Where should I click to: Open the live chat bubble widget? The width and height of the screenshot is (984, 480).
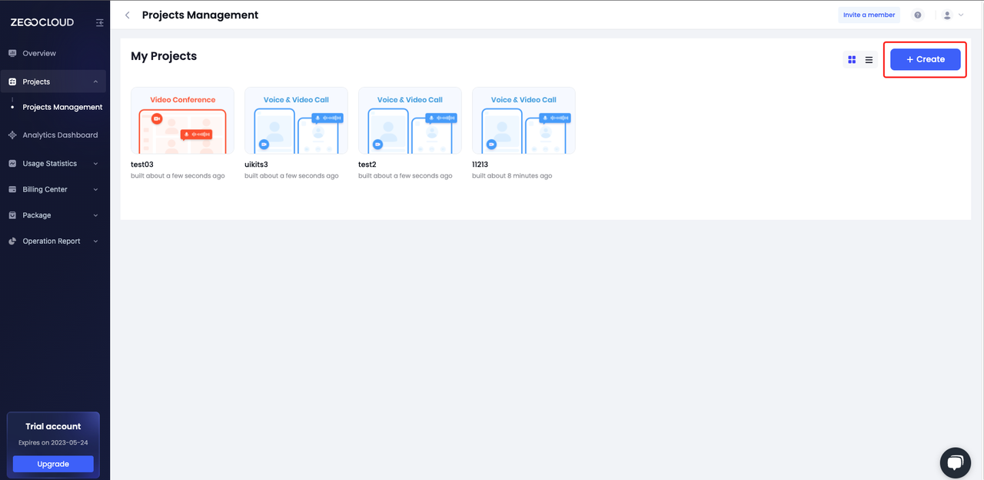(955, 462)
